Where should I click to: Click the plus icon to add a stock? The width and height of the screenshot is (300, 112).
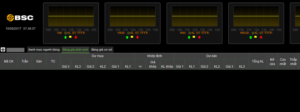tap(3, 50)
